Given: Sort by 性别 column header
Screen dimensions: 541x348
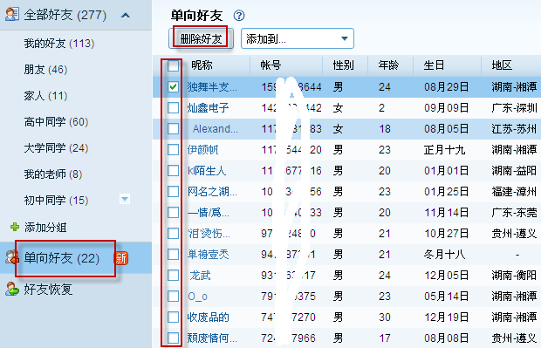Looking at the screenshot, I should pos(343,65).
